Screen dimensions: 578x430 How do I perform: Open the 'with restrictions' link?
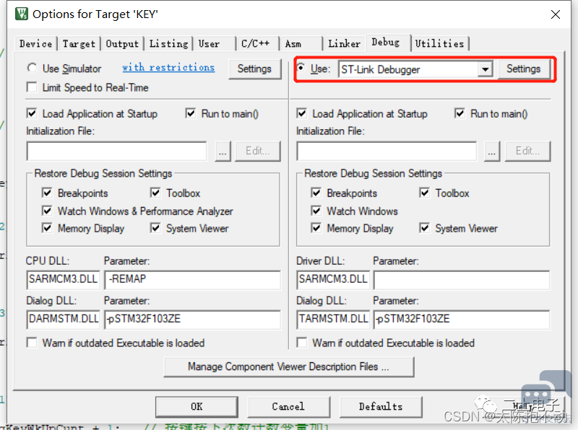168,68
